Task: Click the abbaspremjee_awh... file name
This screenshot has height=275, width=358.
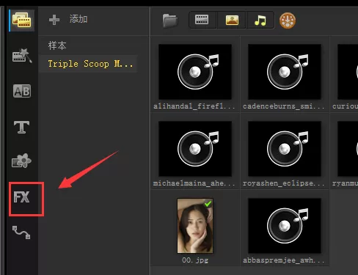Action: pyautogui.click(x=284, y=260)
